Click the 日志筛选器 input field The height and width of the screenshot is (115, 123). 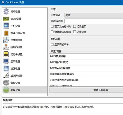94,21
